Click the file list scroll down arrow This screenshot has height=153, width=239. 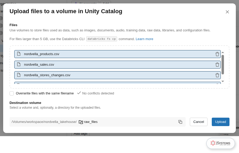[x=223, y=81]
